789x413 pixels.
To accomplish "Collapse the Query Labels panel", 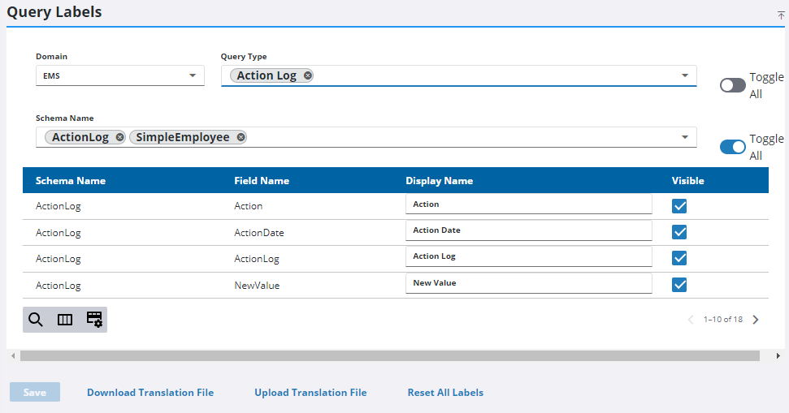I will point(781,15).
